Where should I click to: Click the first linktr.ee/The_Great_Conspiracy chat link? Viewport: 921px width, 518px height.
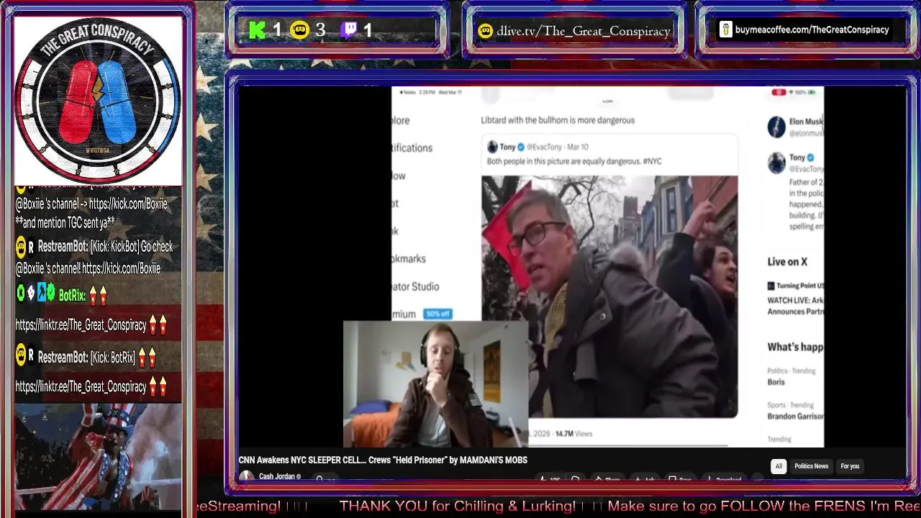(x=81, y=325)
